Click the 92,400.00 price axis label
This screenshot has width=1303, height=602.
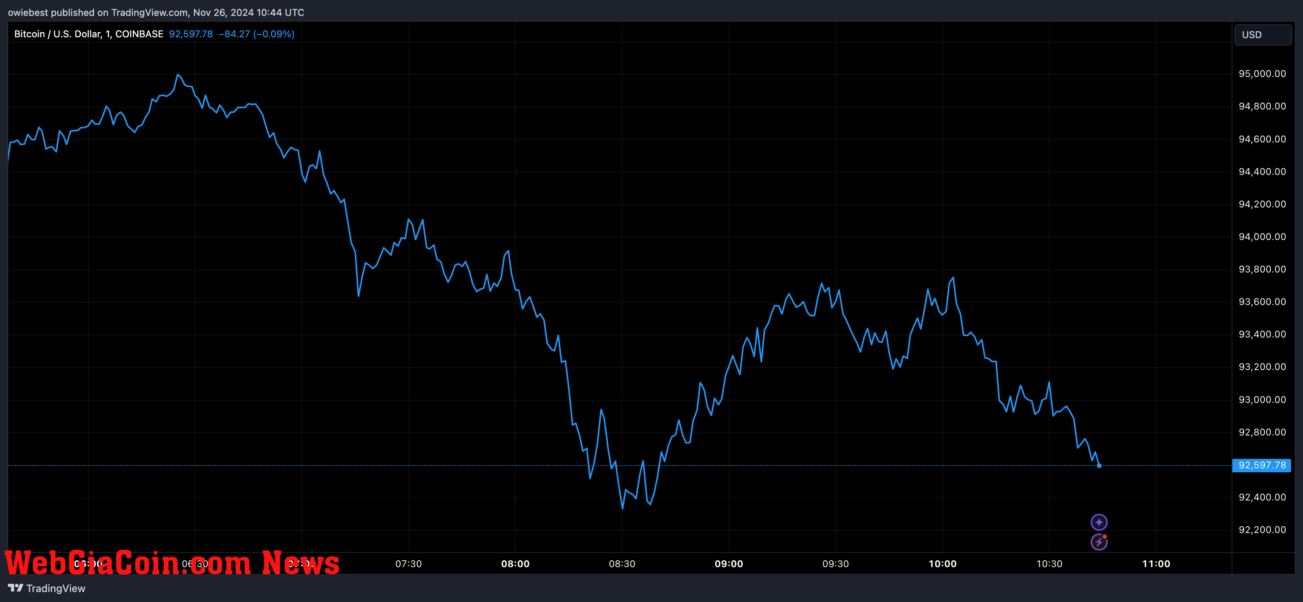tap(1262, 497)
